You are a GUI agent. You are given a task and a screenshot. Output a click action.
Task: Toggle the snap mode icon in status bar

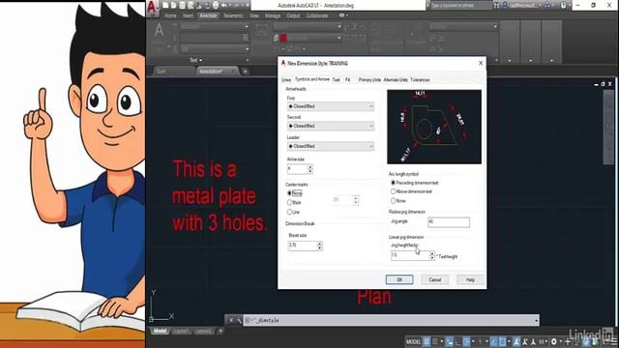tap(435, 341)
